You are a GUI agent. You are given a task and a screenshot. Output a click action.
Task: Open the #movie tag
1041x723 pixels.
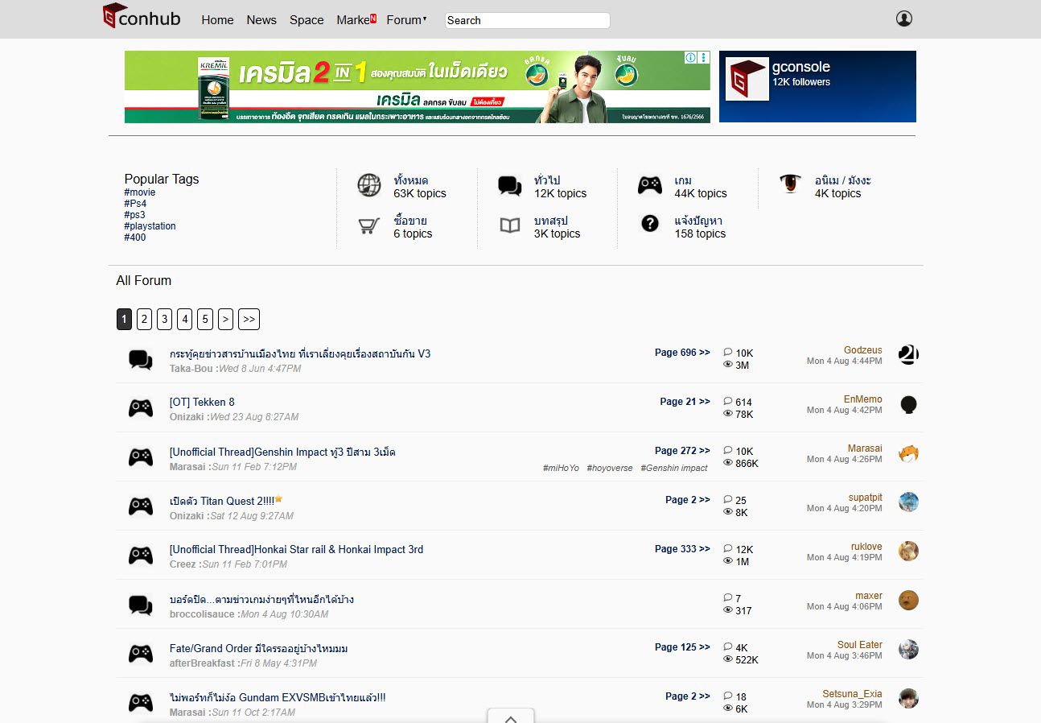[140, 192]
